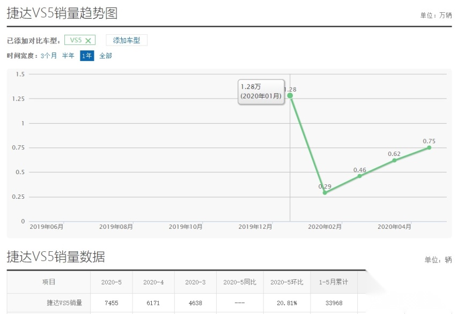Click the 0.25 y-axis tick label
This screenshot has width=457, height=314.
pyautogui.click(x=18, y=197)
